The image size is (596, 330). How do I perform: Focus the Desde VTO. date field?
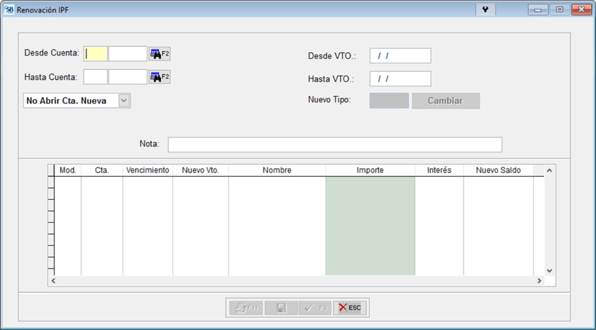point(400,56)
